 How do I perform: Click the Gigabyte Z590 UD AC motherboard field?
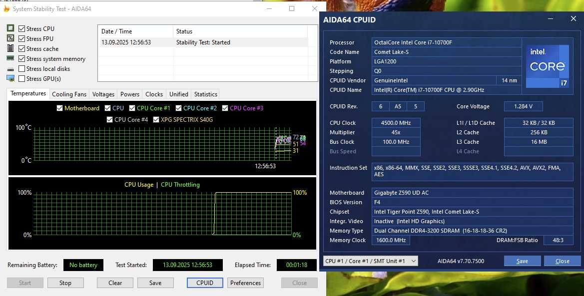[x=472, y=193]
